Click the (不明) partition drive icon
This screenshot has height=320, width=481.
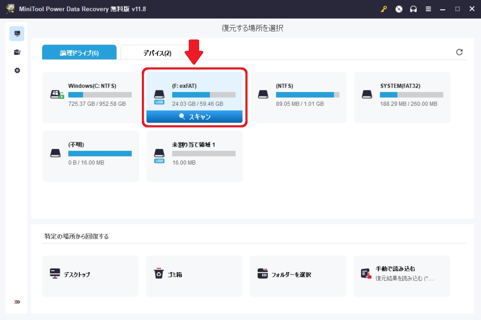[55, 153]
